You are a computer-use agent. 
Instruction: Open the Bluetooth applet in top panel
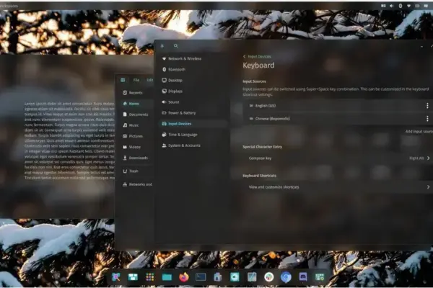click(x=400, y=6)
